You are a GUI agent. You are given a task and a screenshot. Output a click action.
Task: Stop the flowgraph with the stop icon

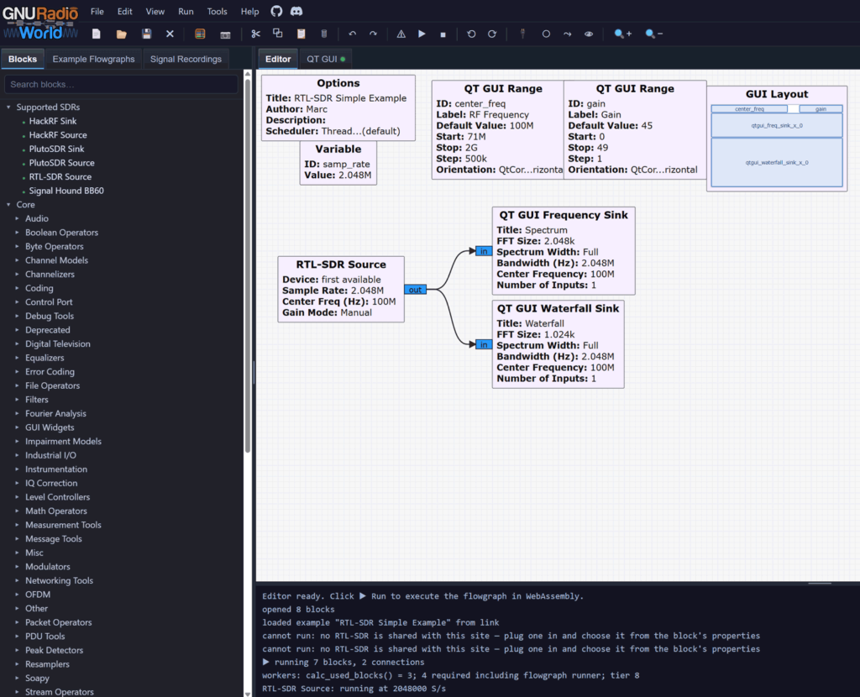point(443,34)
